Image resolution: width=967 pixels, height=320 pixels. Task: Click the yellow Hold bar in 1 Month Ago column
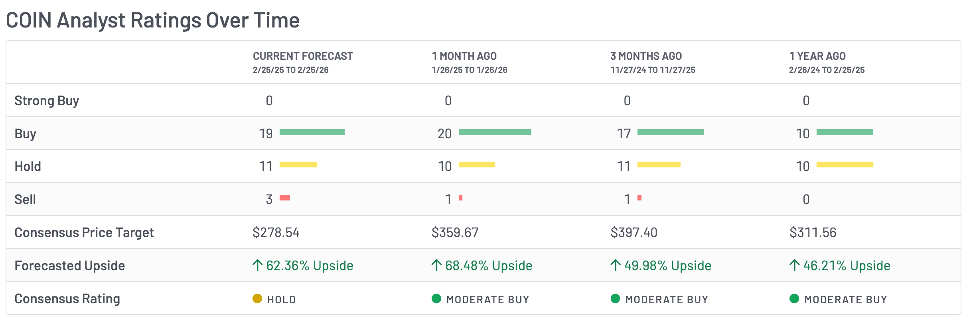(x=477, y=165)
